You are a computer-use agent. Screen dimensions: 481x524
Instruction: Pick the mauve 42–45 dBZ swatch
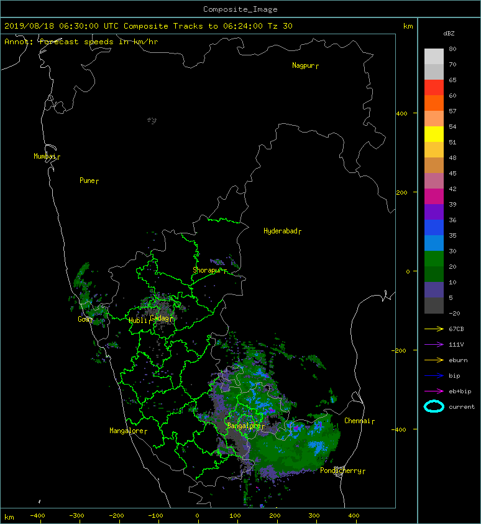pyautogui.click(x=434, y=181)
